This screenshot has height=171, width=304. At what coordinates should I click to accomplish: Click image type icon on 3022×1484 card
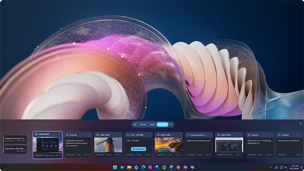[158, 135]
